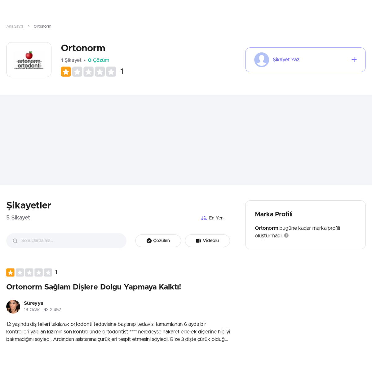Image resolution: width=372 pixels, height=372 pixels.
Task: Click Süreyya's profile avatar
Action: (13, 307)
